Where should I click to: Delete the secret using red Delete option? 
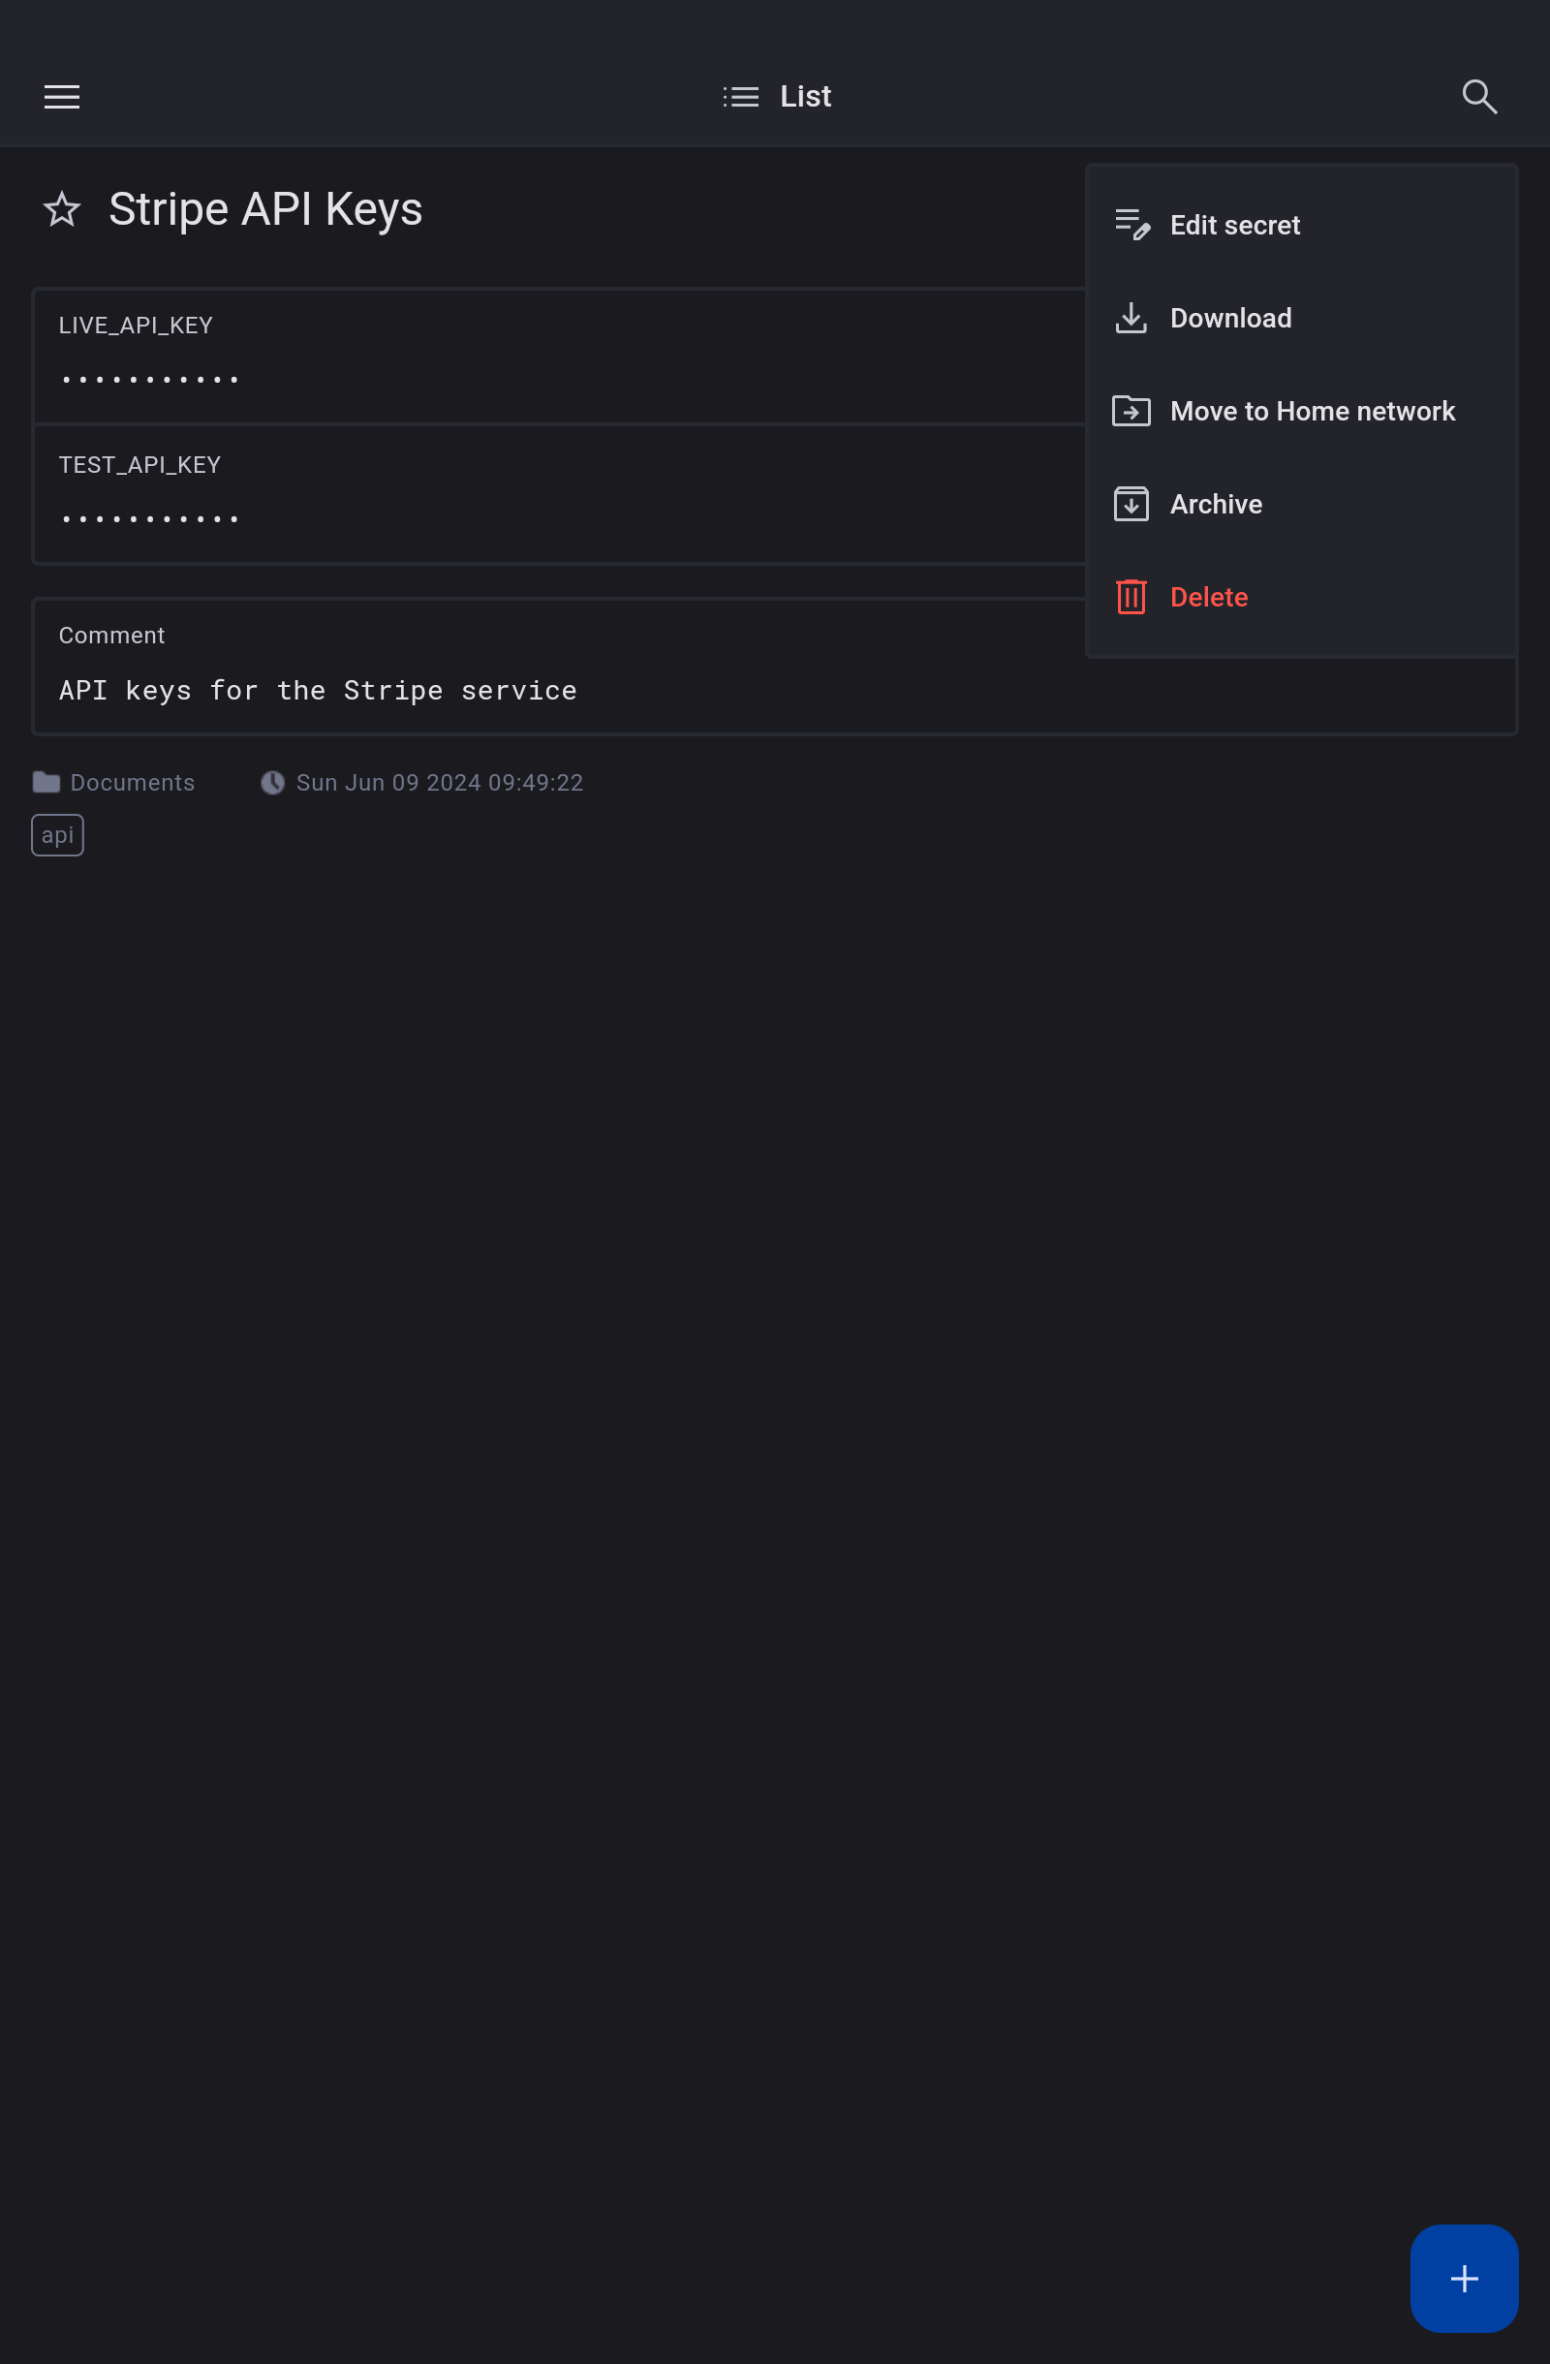pyautogui.click(x=1208, y=597)
